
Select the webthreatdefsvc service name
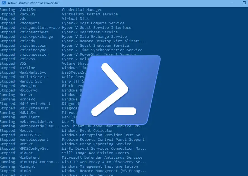point(36,122)
